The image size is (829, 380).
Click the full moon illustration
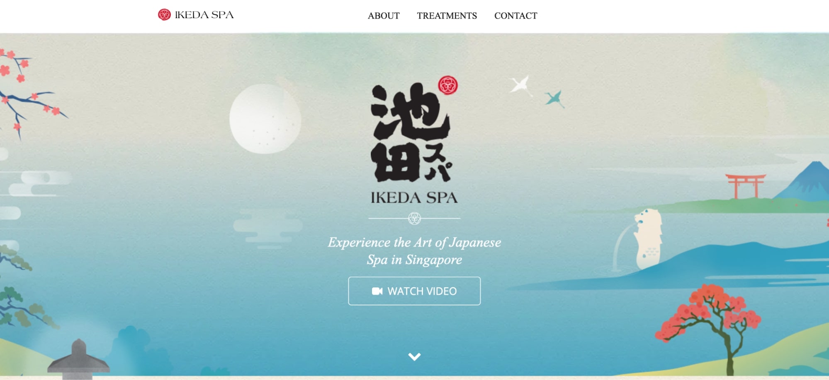265,119
